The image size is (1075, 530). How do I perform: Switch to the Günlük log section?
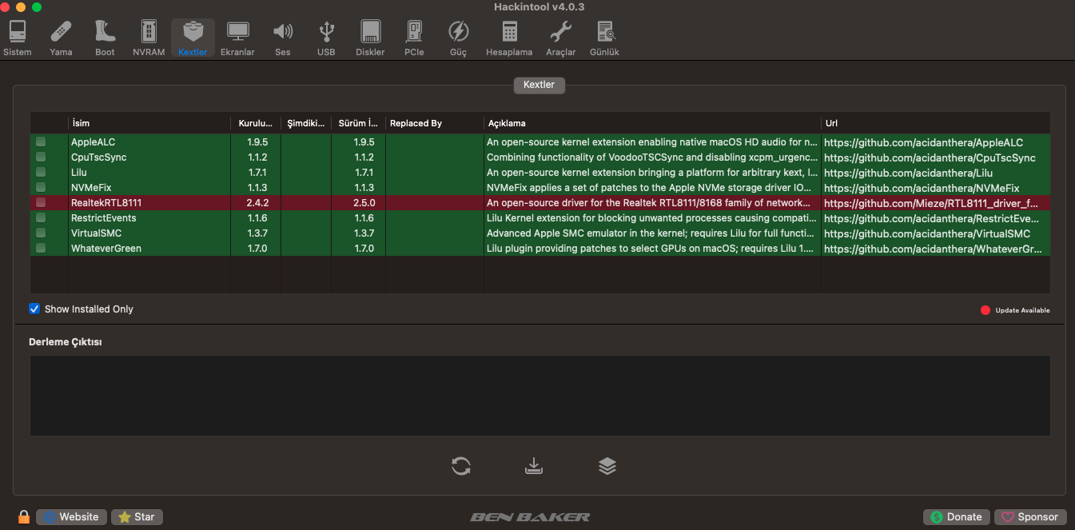click(604, 38)
